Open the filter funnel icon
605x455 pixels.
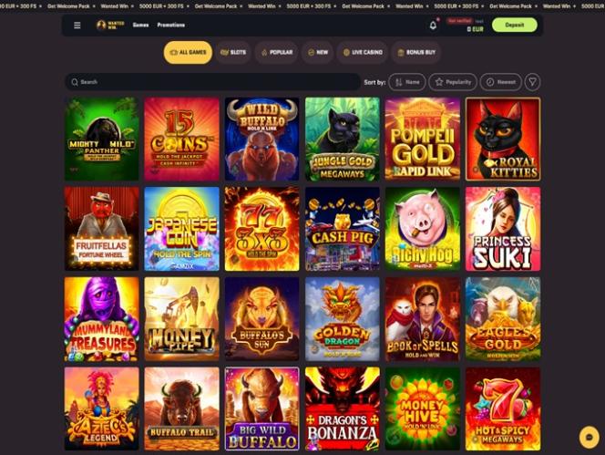click(532, 82)
